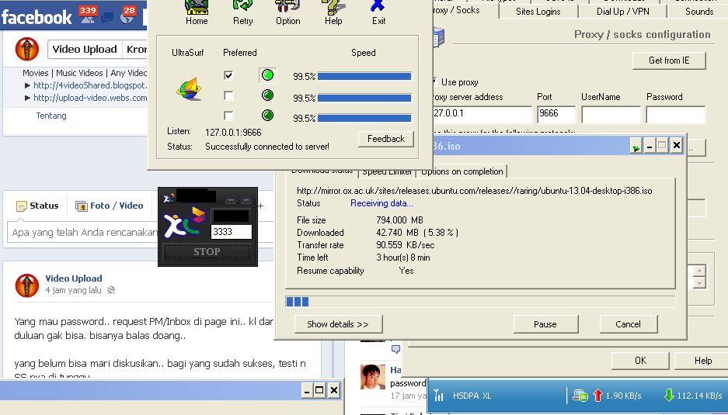Click the third server speed bar
Image resolution: width=728 pixels, height=415 pixels.
click(364, 118)
